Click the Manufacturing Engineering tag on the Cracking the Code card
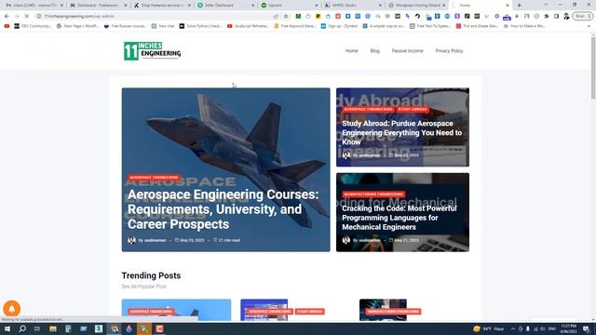 373,194
